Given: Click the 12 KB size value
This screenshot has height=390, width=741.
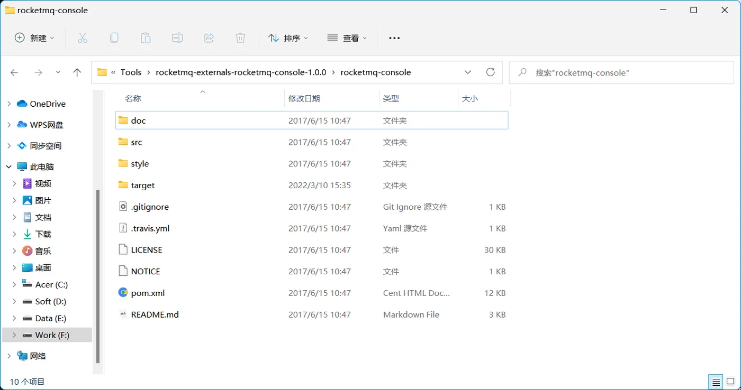Looking at the screenshot, I should tap(495, 293).
